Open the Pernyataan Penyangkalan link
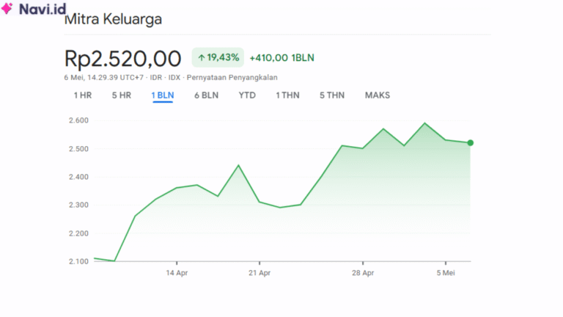 click(232, 77)
